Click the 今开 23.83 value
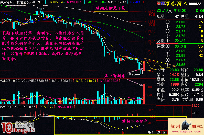Image resolution: width=204 pixels, height=135 pixels. coord(174,70)
